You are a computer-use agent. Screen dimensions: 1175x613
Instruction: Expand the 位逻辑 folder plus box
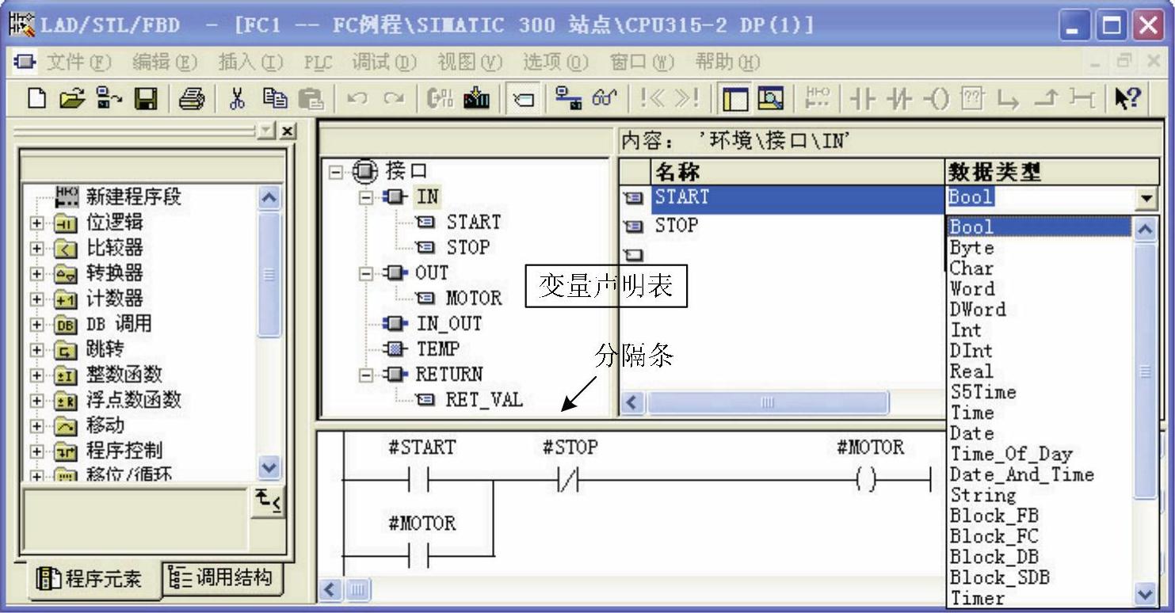[x=37, y=223]
